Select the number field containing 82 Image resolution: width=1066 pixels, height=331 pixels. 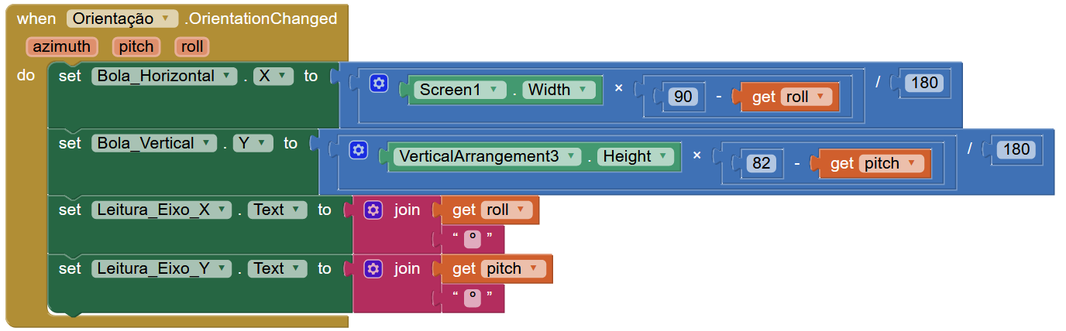point(762,163)
